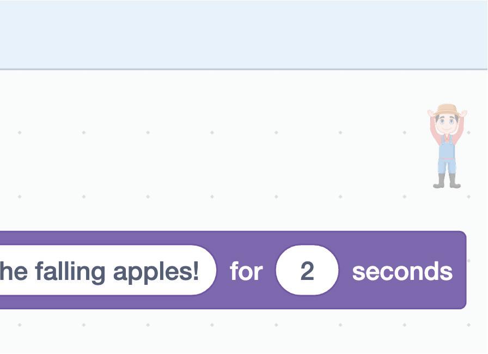Click the "seconds" label on the block
This screenshot has height=354, width=488.
tap(402, 271)
